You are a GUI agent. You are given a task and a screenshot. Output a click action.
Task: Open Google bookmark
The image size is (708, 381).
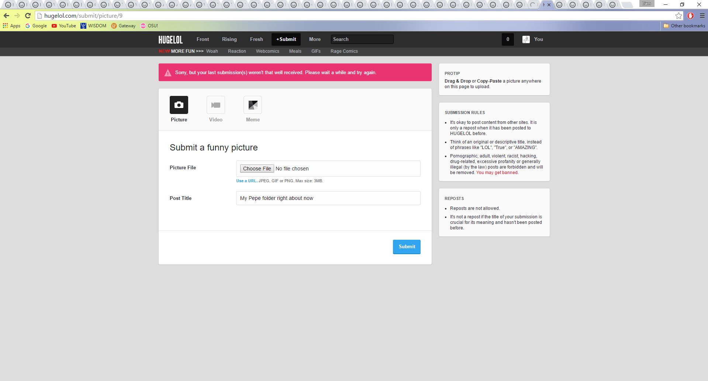[36, 26]
